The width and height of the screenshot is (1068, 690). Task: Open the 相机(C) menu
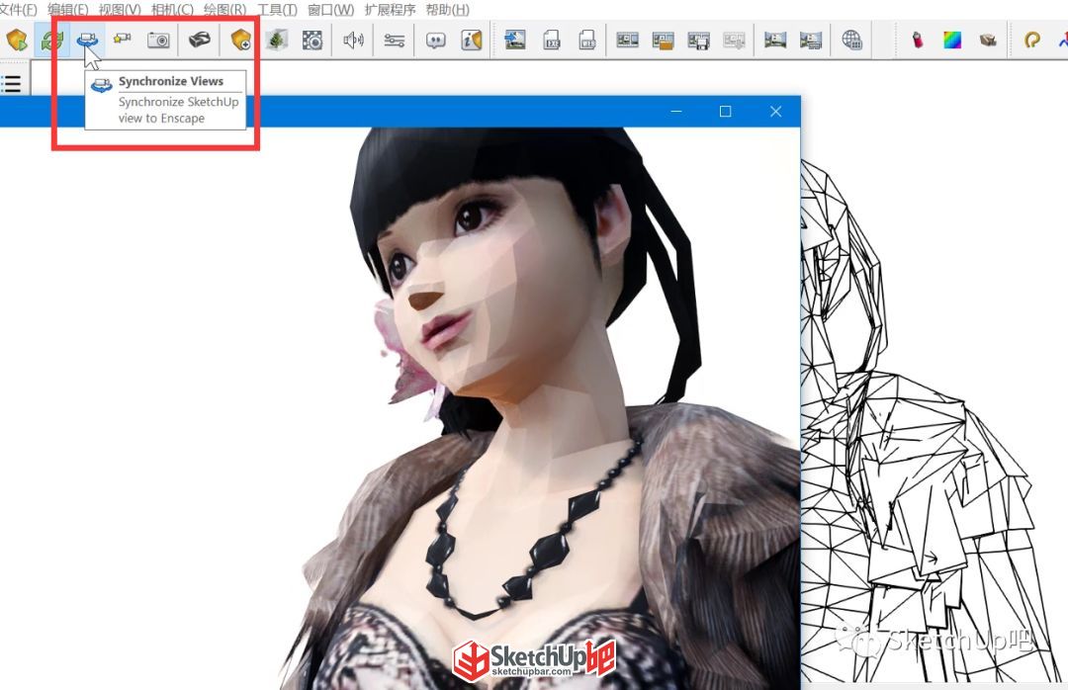pos(172,10)
